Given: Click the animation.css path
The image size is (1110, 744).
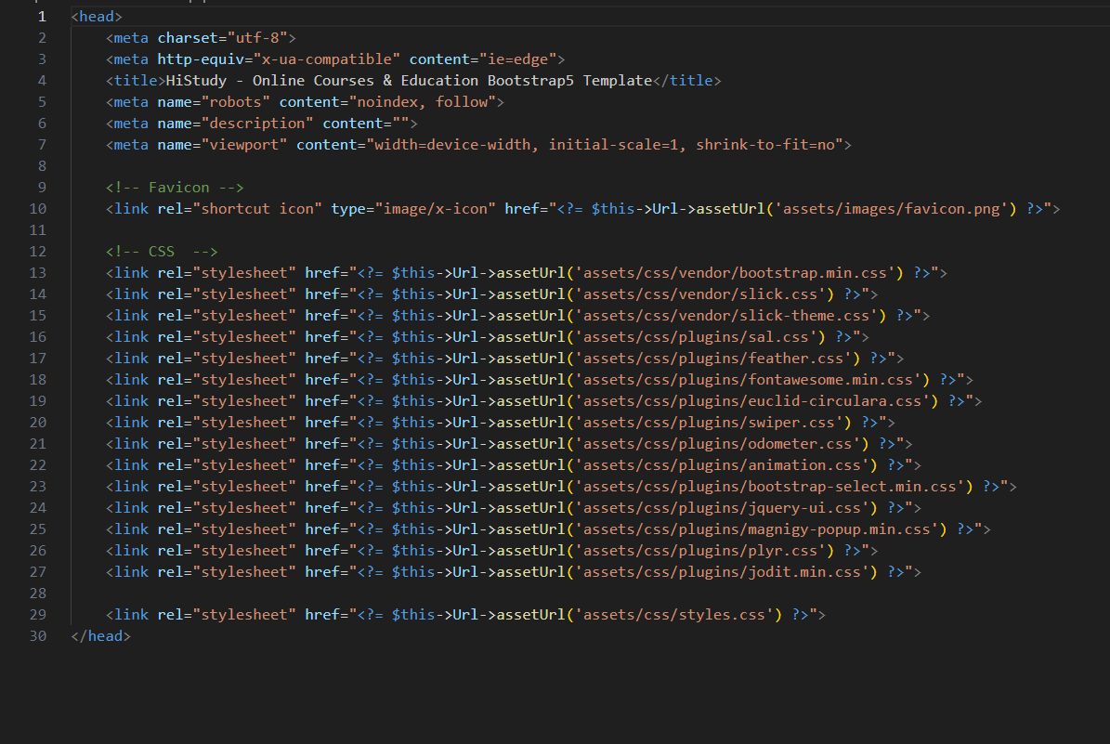Looking at the screenshot, I should [722, 464].
